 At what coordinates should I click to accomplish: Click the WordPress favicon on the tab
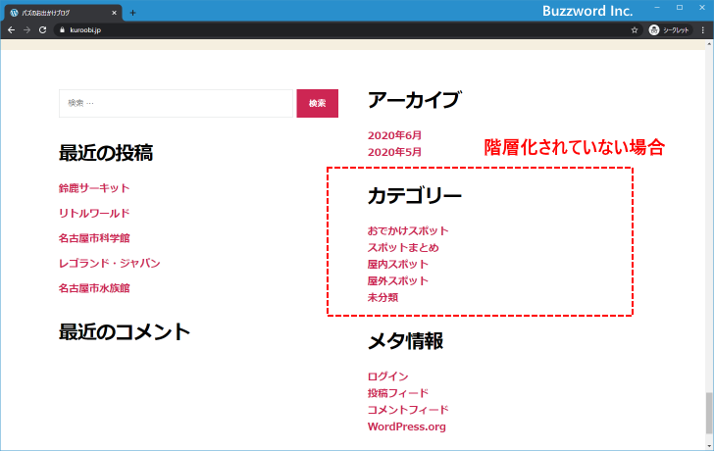[14, 13]
